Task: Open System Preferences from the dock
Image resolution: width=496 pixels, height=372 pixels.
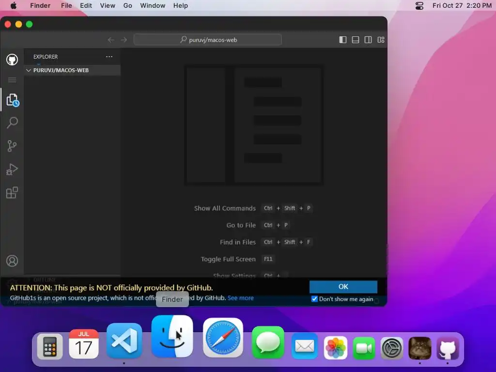Action: pyautogui.click(x=391, y=348)
